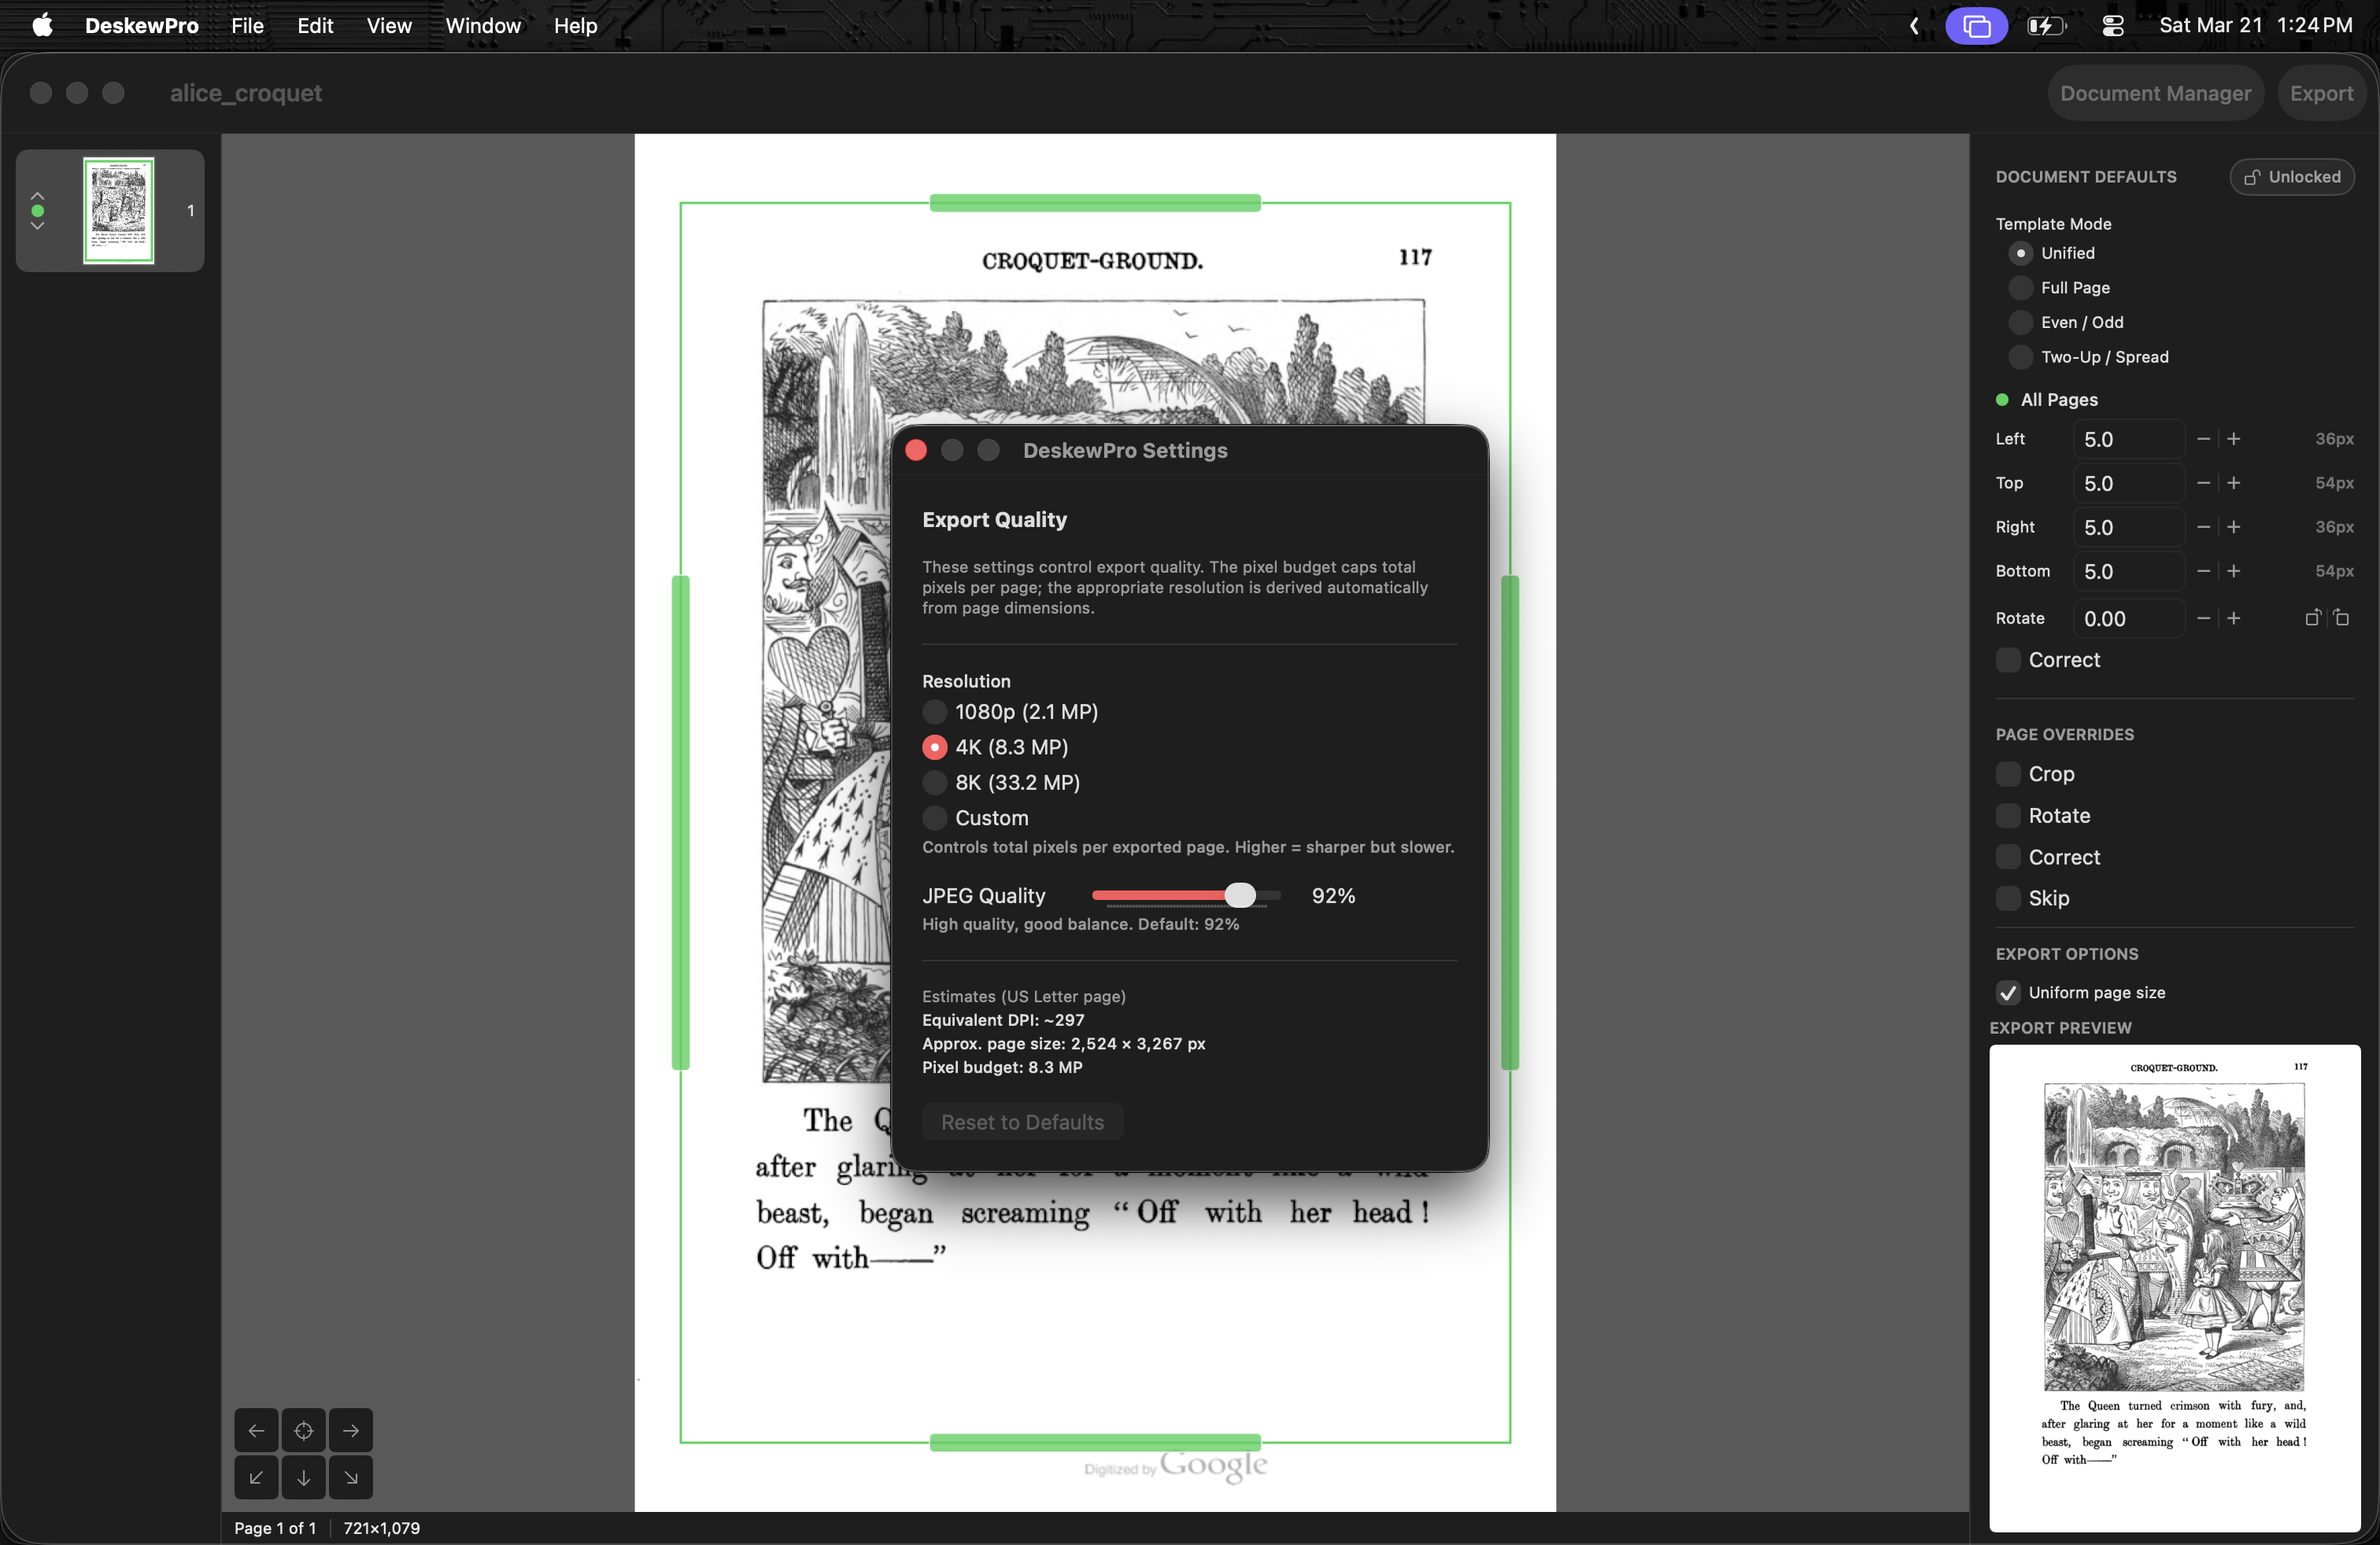
Task: Decrease Rotate value with minus button
Action: 2202,618
